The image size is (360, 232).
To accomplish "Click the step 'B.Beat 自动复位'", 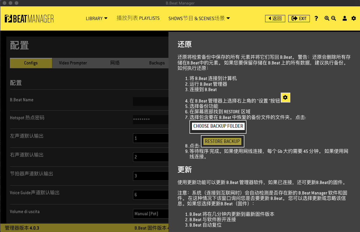I will coord(205,225).
